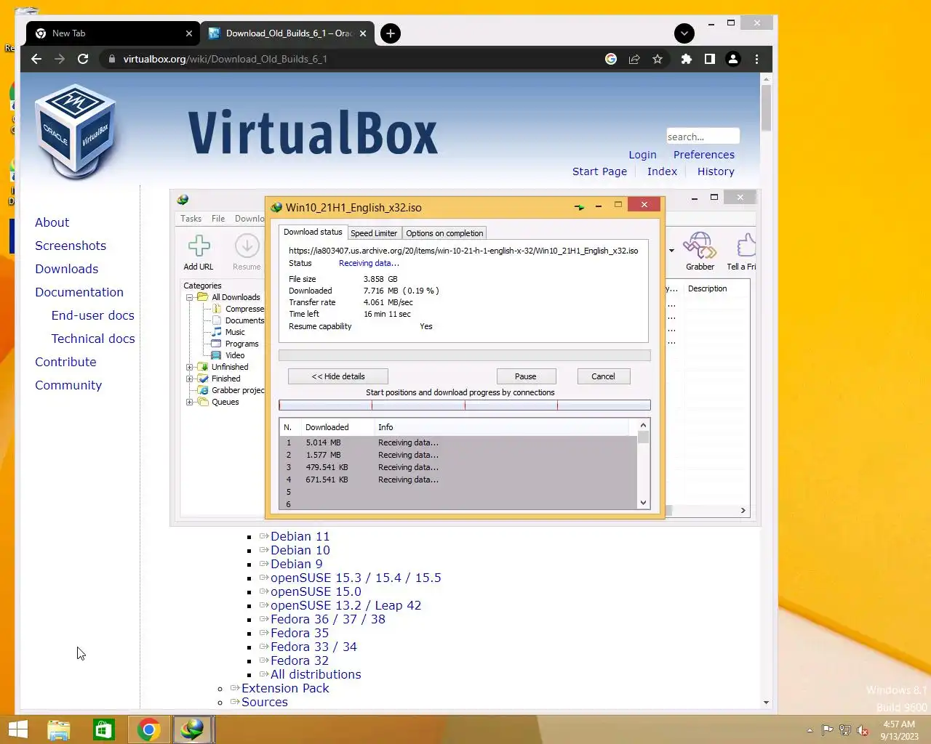Open the Chrome extensions puzzle icon

(686, 59)
